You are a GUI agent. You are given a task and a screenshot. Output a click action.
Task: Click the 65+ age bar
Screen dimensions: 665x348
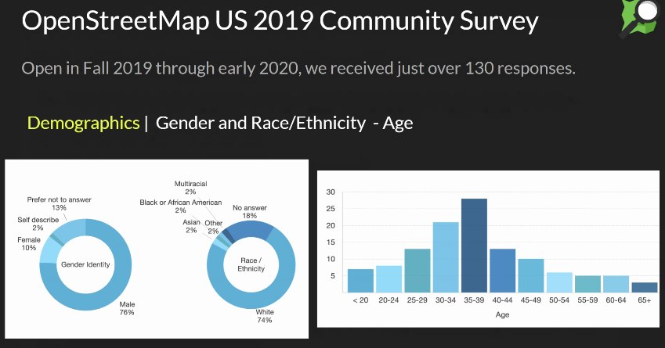tap(645, 288)
